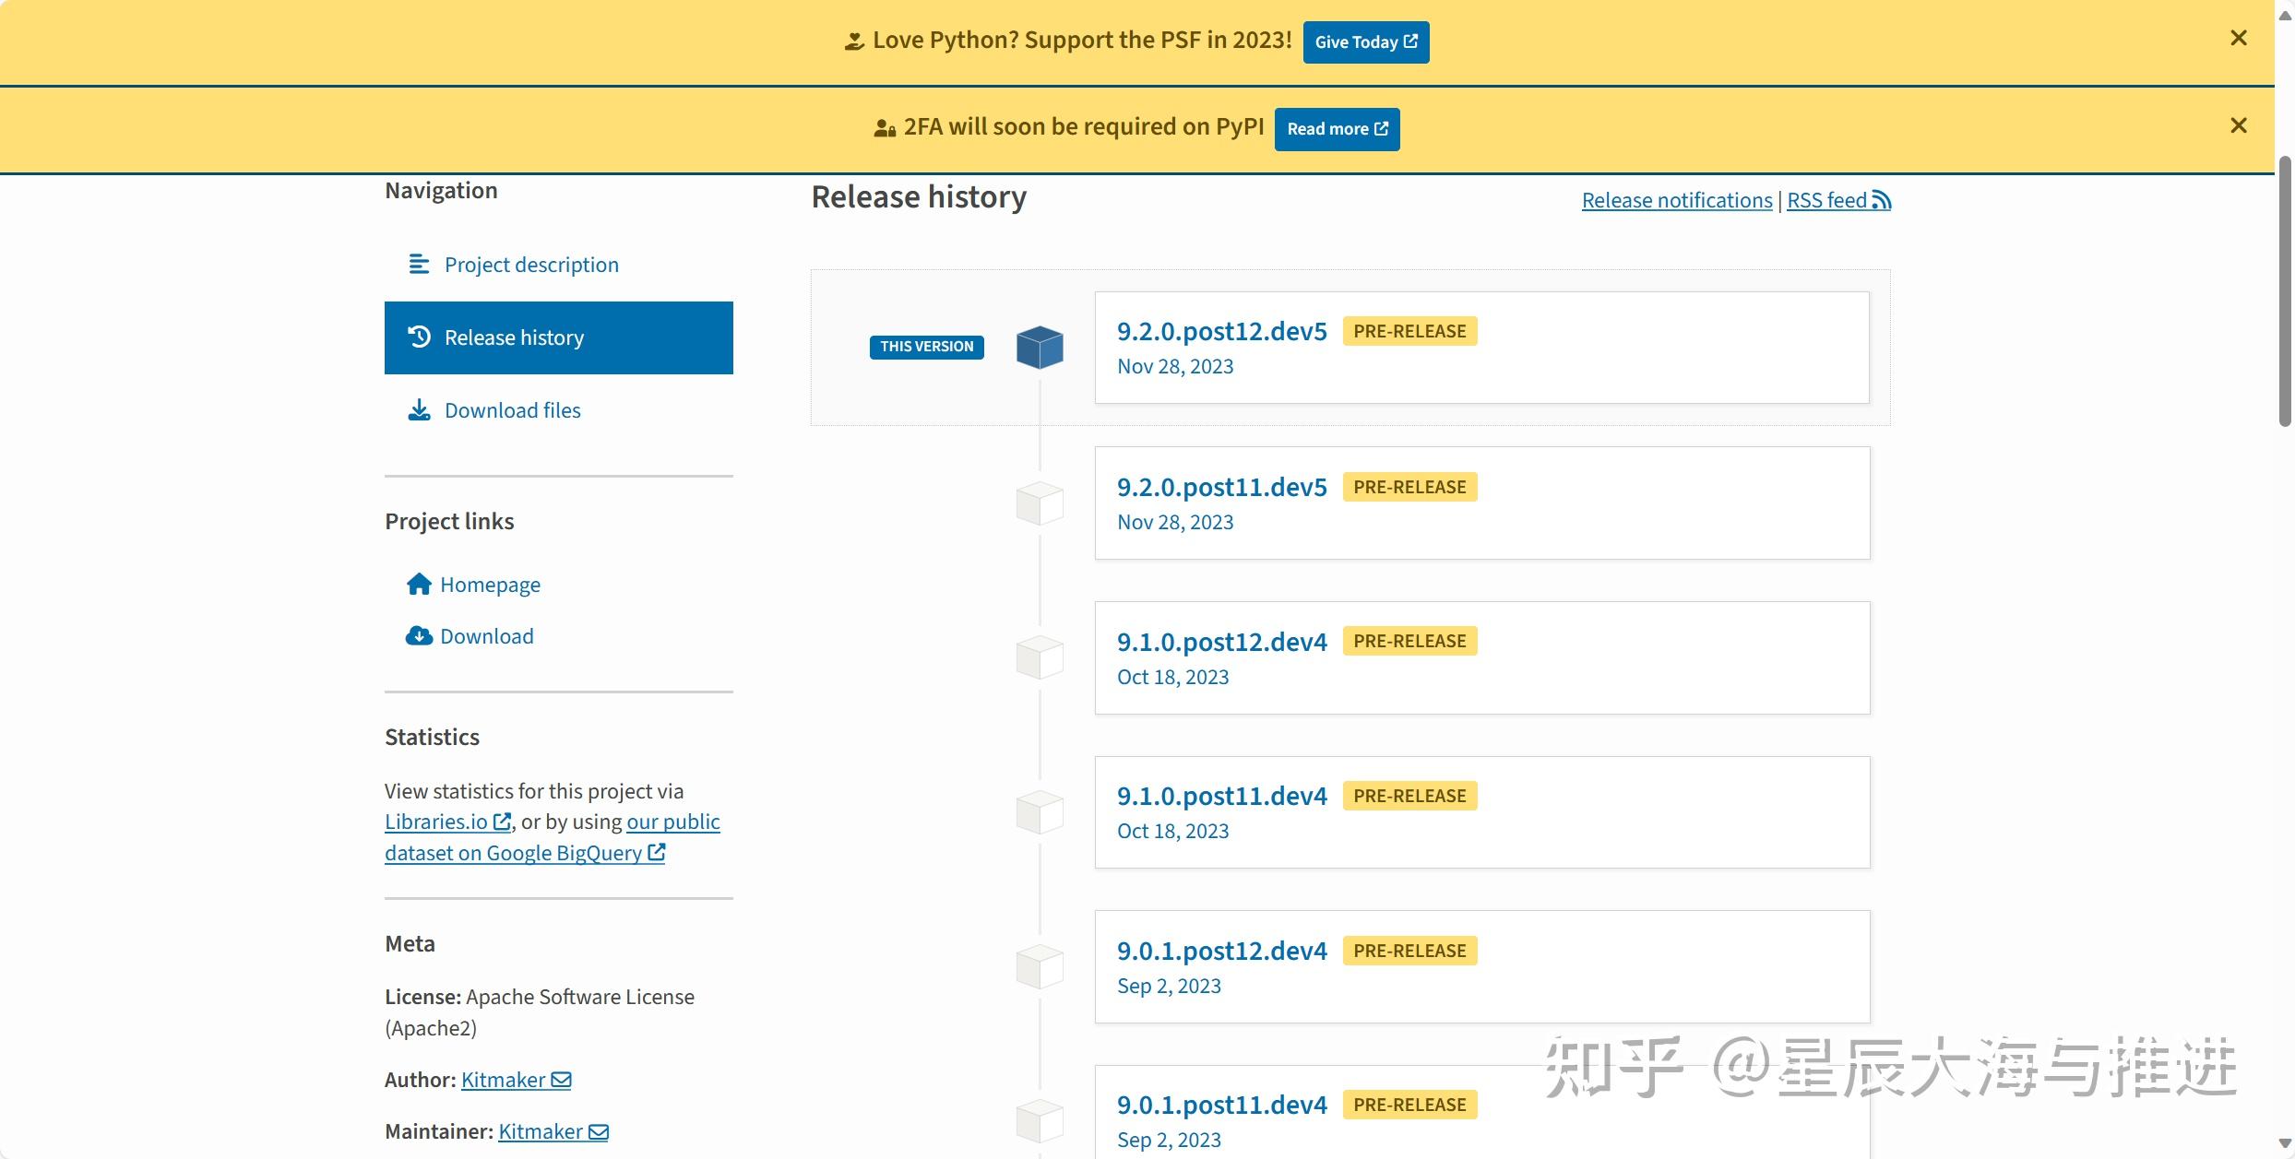Click the vertical page scrollbar
The width and height of the screenshot is (2295, 1159).
(2284, 290)
